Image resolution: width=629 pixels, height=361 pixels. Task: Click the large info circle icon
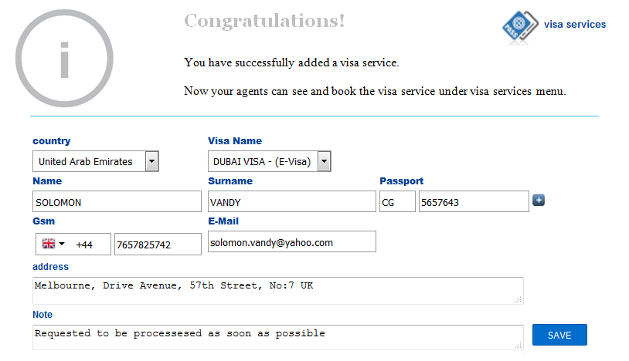tap(64, 59)
